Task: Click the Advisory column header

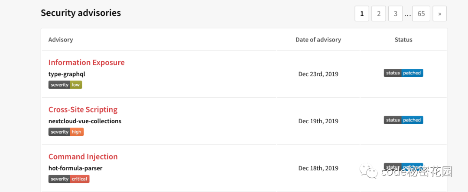Action: tap(61, 40)
